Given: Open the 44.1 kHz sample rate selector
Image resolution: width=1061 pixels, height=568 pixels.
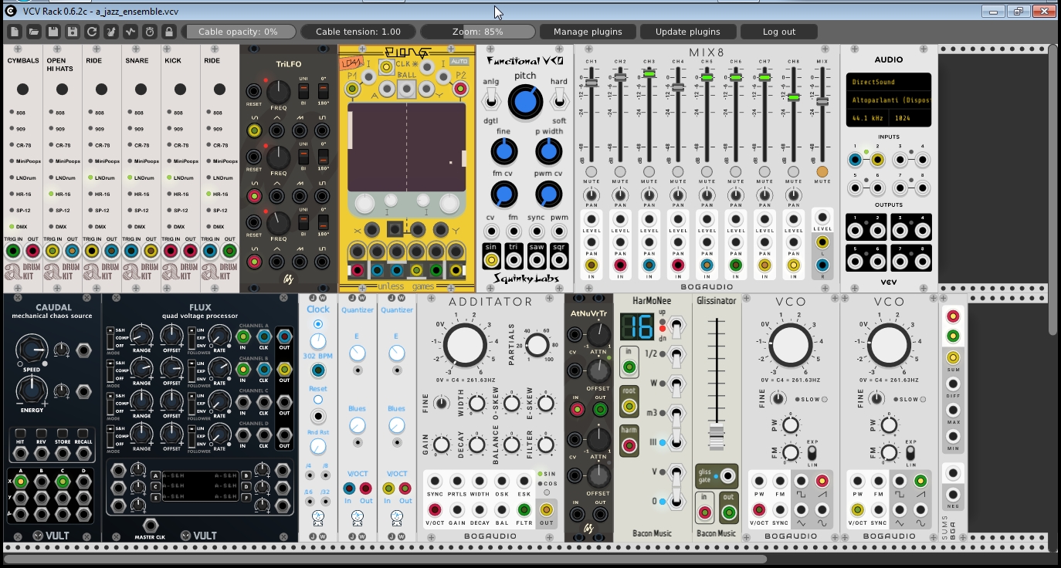Looking at the screenshot, I should (868, 119).
